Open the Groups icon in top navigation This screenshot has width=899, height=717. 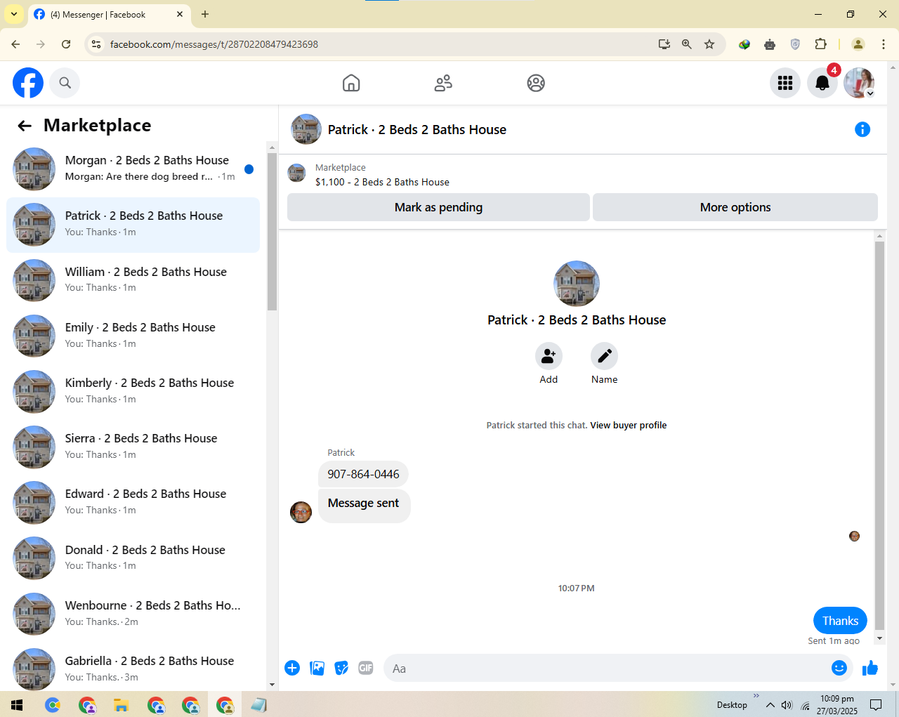pyautogui.click(x=536, y=83)
